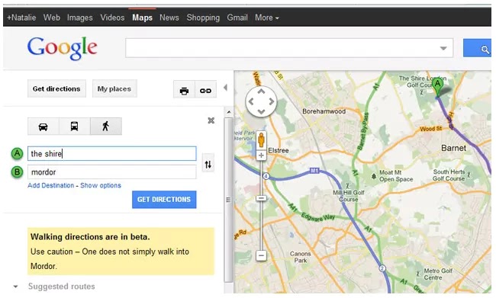Click the destination field containing mordor
The image size is (496, 298).
coord(112,172)
